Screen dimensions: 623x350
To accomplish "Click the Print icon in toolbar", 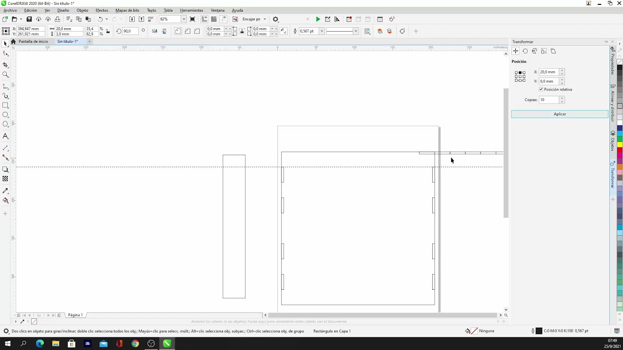I will (57, 19).
